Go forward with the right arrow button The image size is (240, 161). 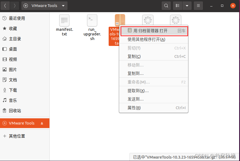(x=15, y=6)
